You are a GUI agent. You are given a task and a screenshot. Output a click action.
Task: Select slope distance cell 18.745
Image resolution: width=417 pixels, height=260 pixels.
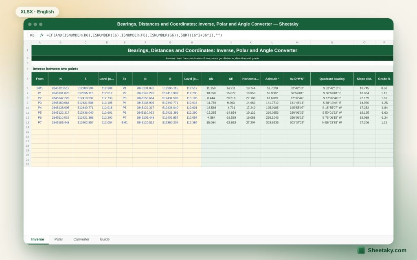[364, 88]
